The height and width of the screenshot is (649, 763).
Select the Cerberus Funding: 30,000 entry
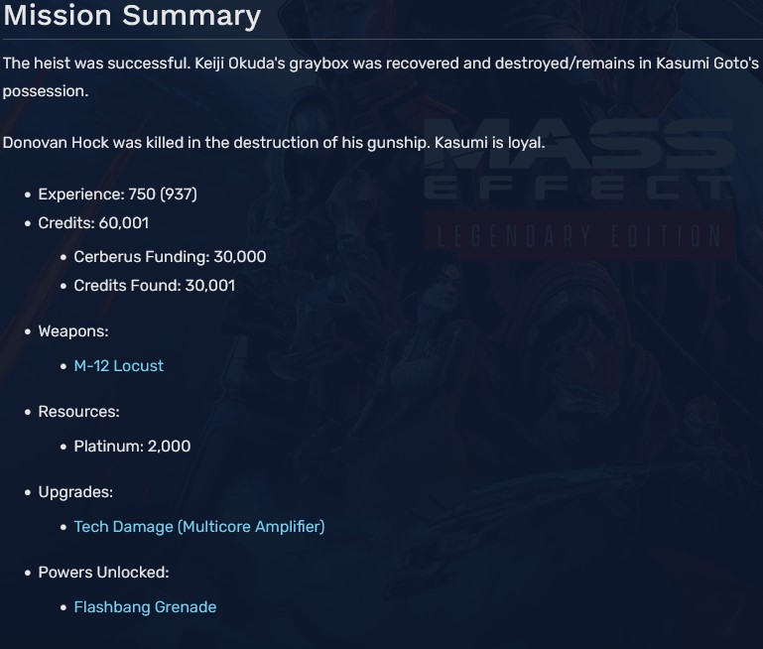(170, 256)
